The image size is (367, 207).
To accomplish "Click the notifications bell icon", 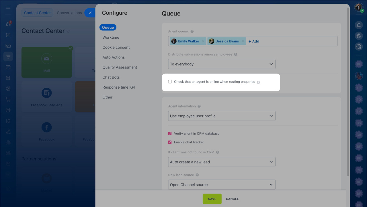I will click(x=359, y=25).
